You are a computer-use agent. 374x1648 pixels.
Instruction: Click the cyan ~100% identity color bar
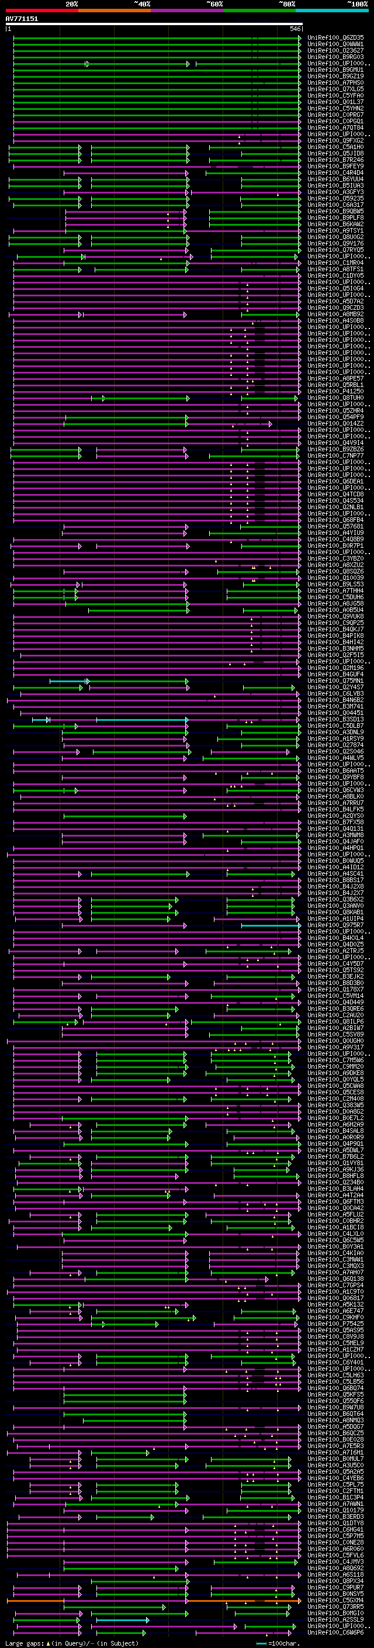tap(332, 11)
